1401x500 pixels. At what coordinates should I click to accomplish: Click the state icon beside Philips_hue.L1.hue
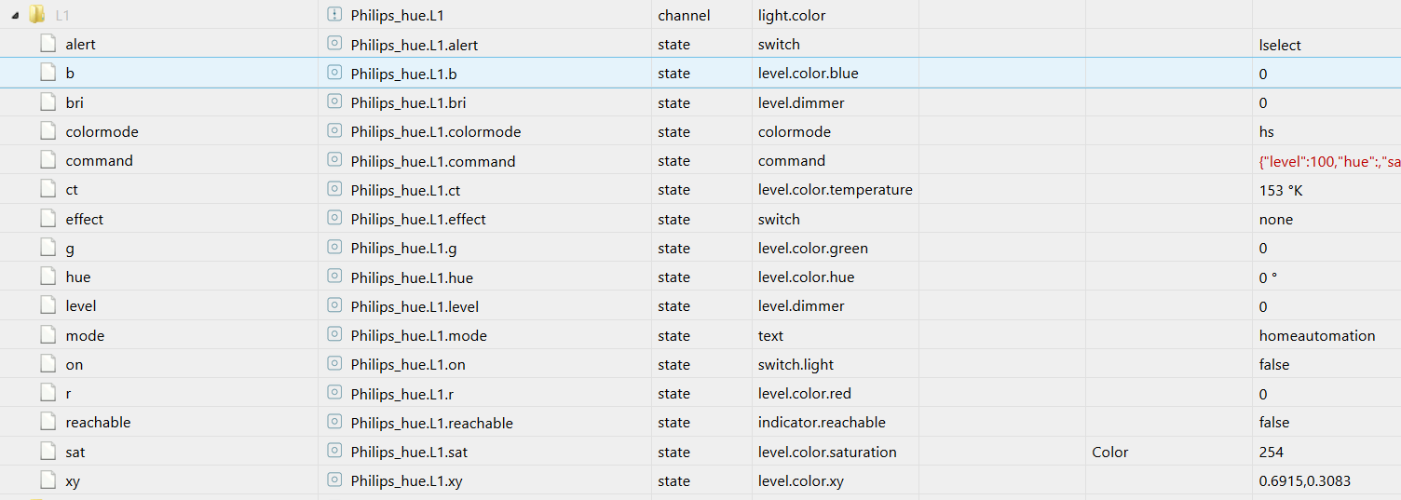(334, 277)
